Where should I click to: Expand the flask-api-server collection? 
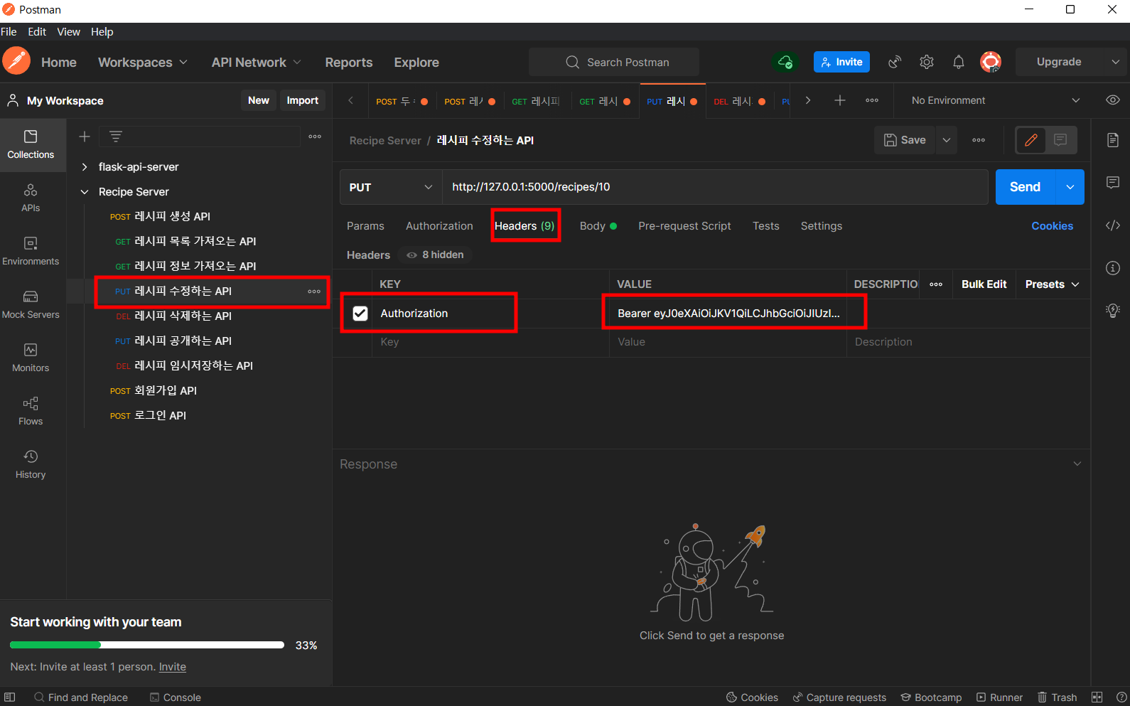tap(85, 167)
